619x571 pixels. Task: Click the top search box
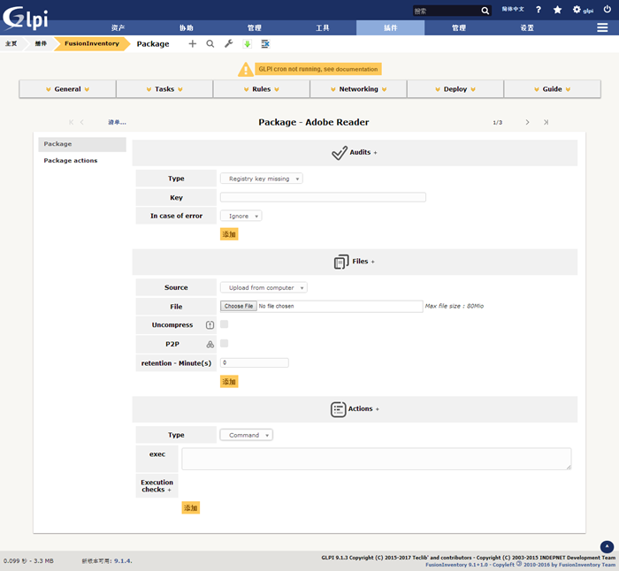pos(447,11)
